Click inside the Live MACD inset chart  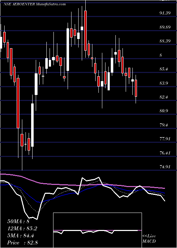97,230
